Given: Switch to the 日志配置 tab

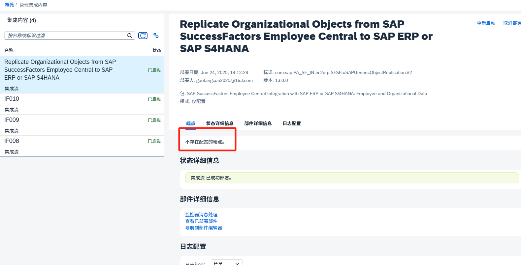Looking at the screenshot, I should tap(292, 123).
